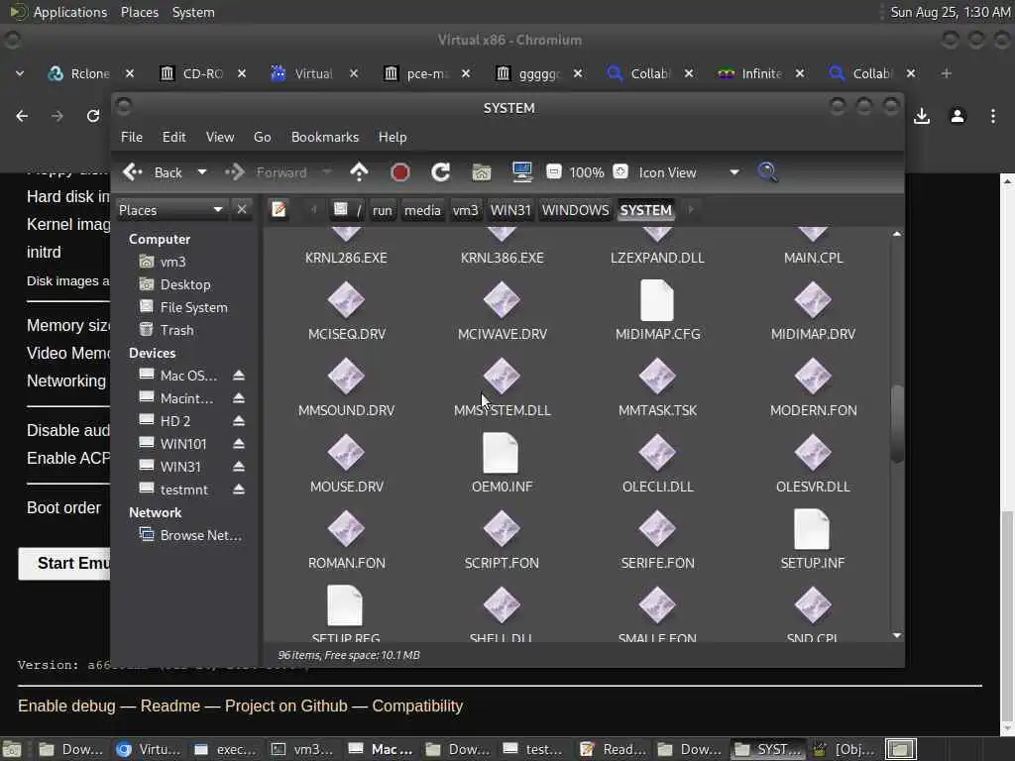Select the SETUP.INF file icon
Image resolution: width=1015 pixels, height=761 pixels.
(x=812, y=529)
